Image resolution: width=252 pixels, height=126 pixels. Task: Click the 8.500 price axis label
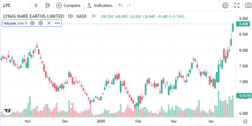point(243,34)
